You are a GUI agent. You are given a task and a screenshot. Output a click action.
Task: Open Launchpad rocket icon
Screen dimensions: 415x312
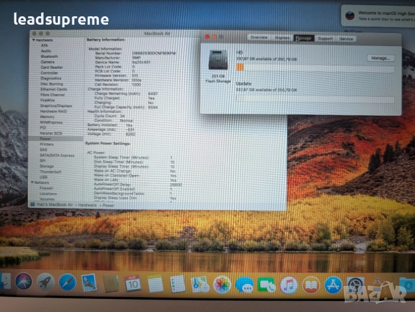coord(46,282)
